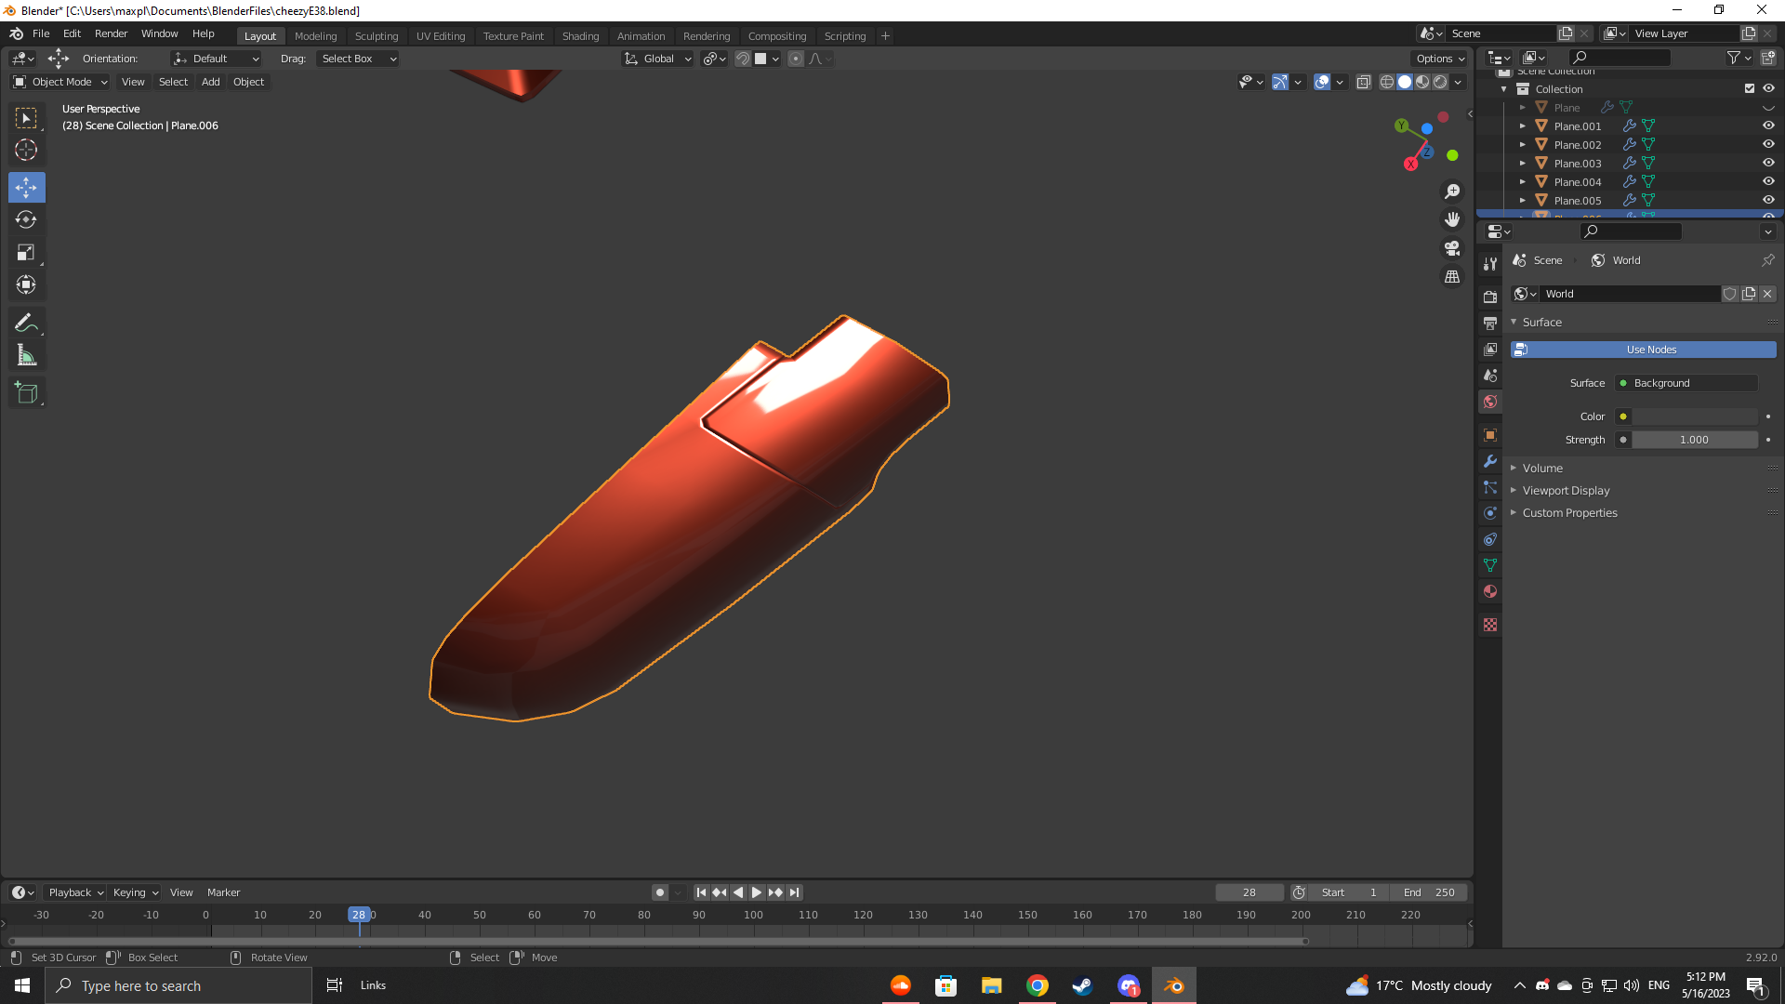Screen dimensions: 1785x1004
Task: Toggle the camera view icon
Action: (1451, 248)
